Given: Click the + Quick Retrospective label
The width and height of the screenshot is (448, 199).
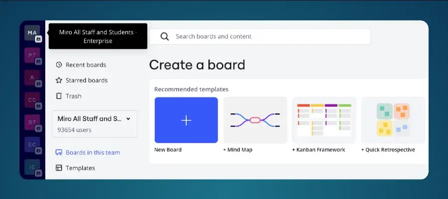Looking at the screenshot, I should click(x=388, y=150).
